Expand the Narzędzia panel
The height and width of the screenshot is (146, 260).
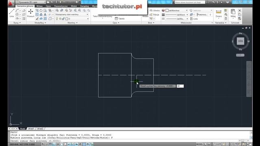tap(221, 23)
